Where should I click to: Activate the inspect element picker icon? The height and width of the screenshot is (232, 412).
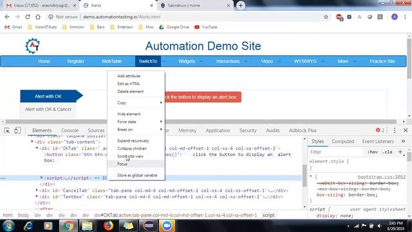(x=7, y=130)
